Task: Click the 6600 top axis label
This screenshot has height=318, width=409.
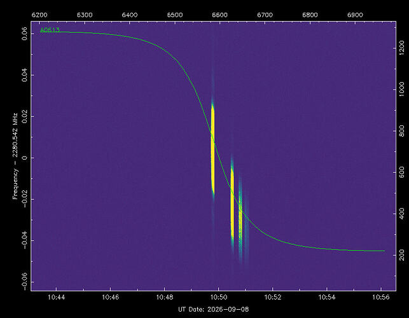Action: point(219,15)
